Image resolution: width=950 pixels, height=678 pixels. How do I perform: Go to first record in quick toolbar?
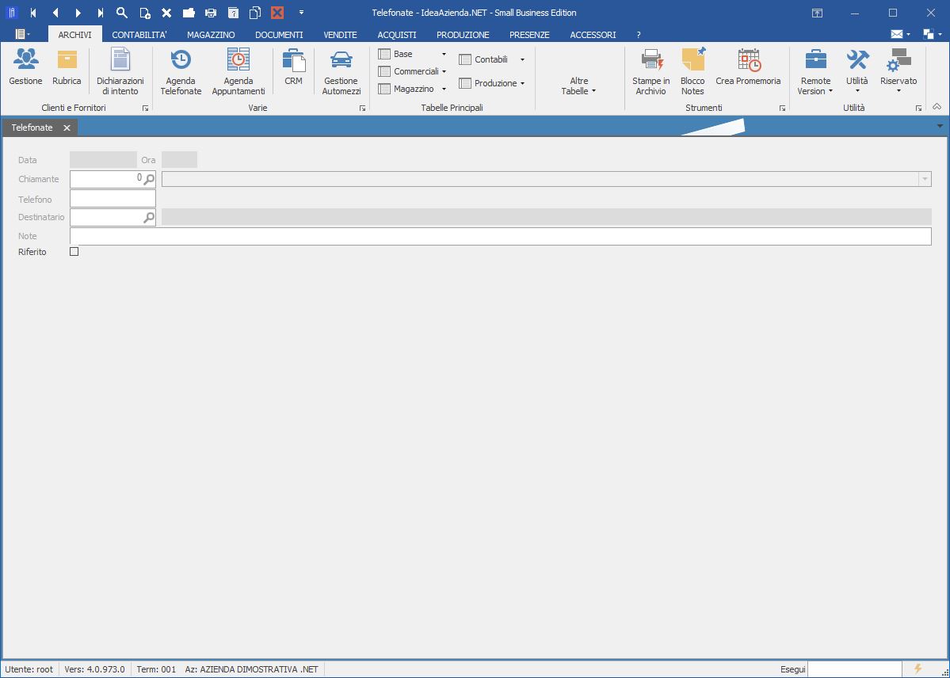click(x=33, y=13)
